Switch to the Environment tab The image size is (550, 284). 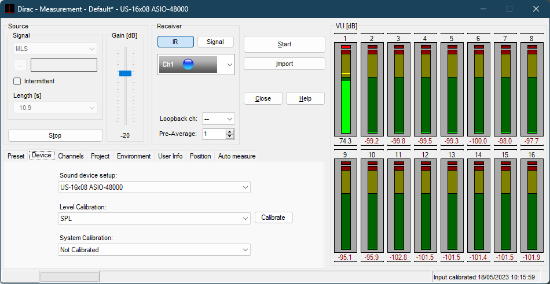134,156
